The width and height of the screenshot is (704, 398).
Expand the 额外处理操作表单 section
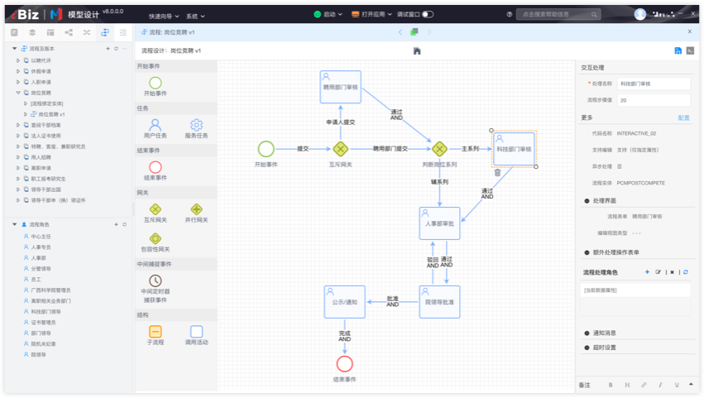click(587, 252)
